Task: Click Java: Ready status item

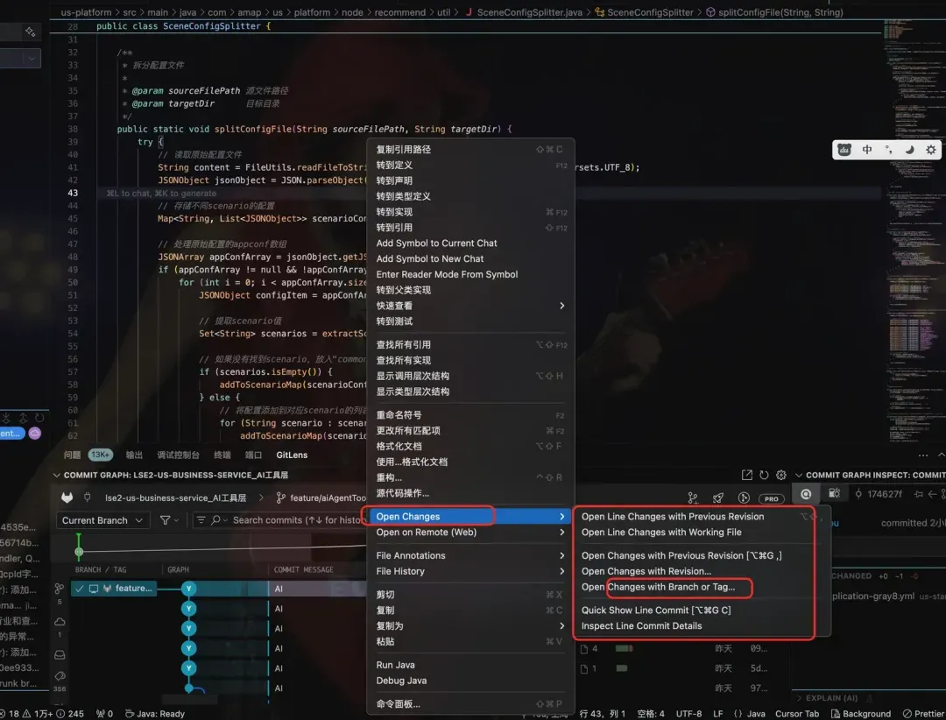Action: pos(154,713)
